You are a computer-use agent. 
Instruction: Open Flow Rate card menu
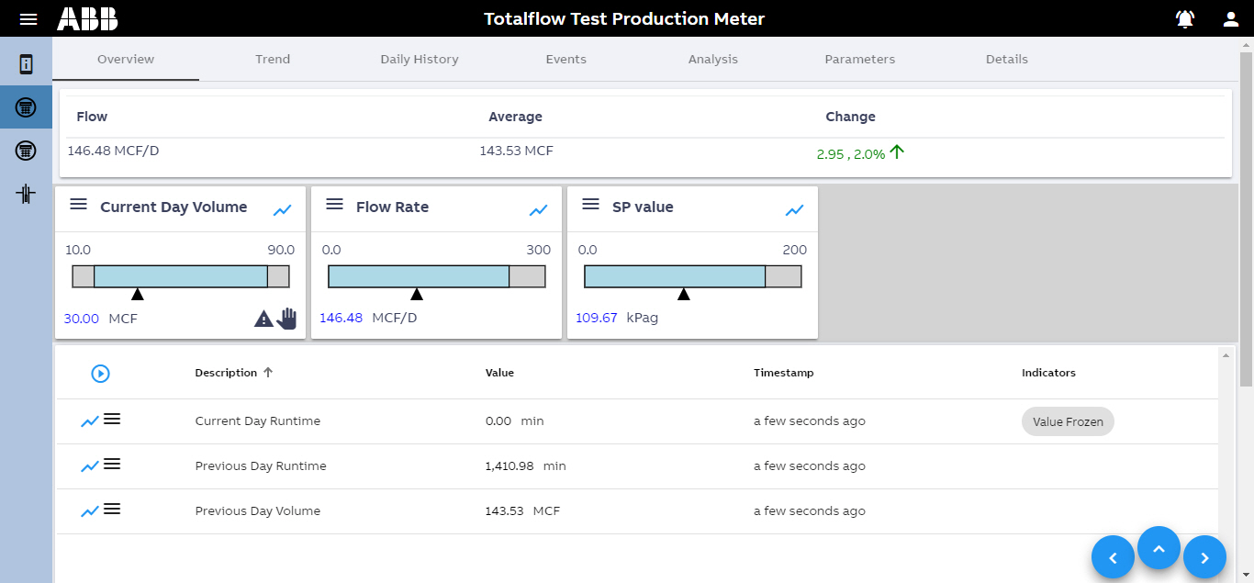[334, 205]
